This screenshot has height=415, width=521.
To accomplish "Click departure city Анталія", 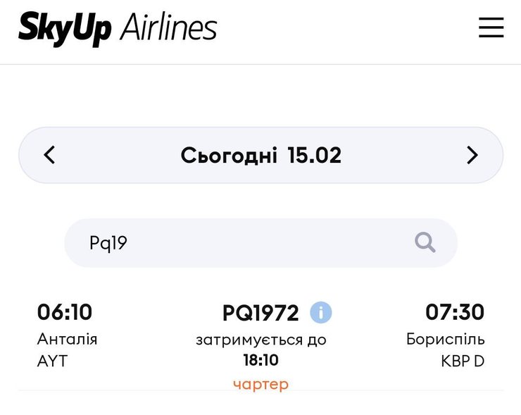I will pos(67,339).
